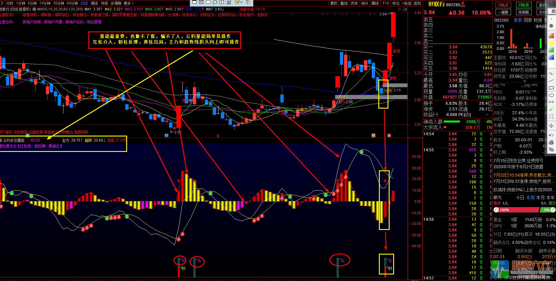Viewport: 556px width, 281px height.
Task: Select 今日 in the 眼光 period row
Action: coord(520,197)
